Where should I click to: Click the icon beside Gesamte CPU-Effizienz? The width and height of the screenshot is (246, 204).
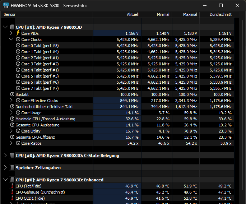[x=12, y=137]
